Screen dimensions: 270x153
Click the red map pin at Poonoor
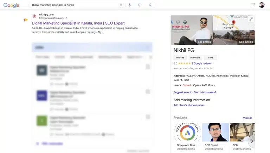tap(233, 22)
